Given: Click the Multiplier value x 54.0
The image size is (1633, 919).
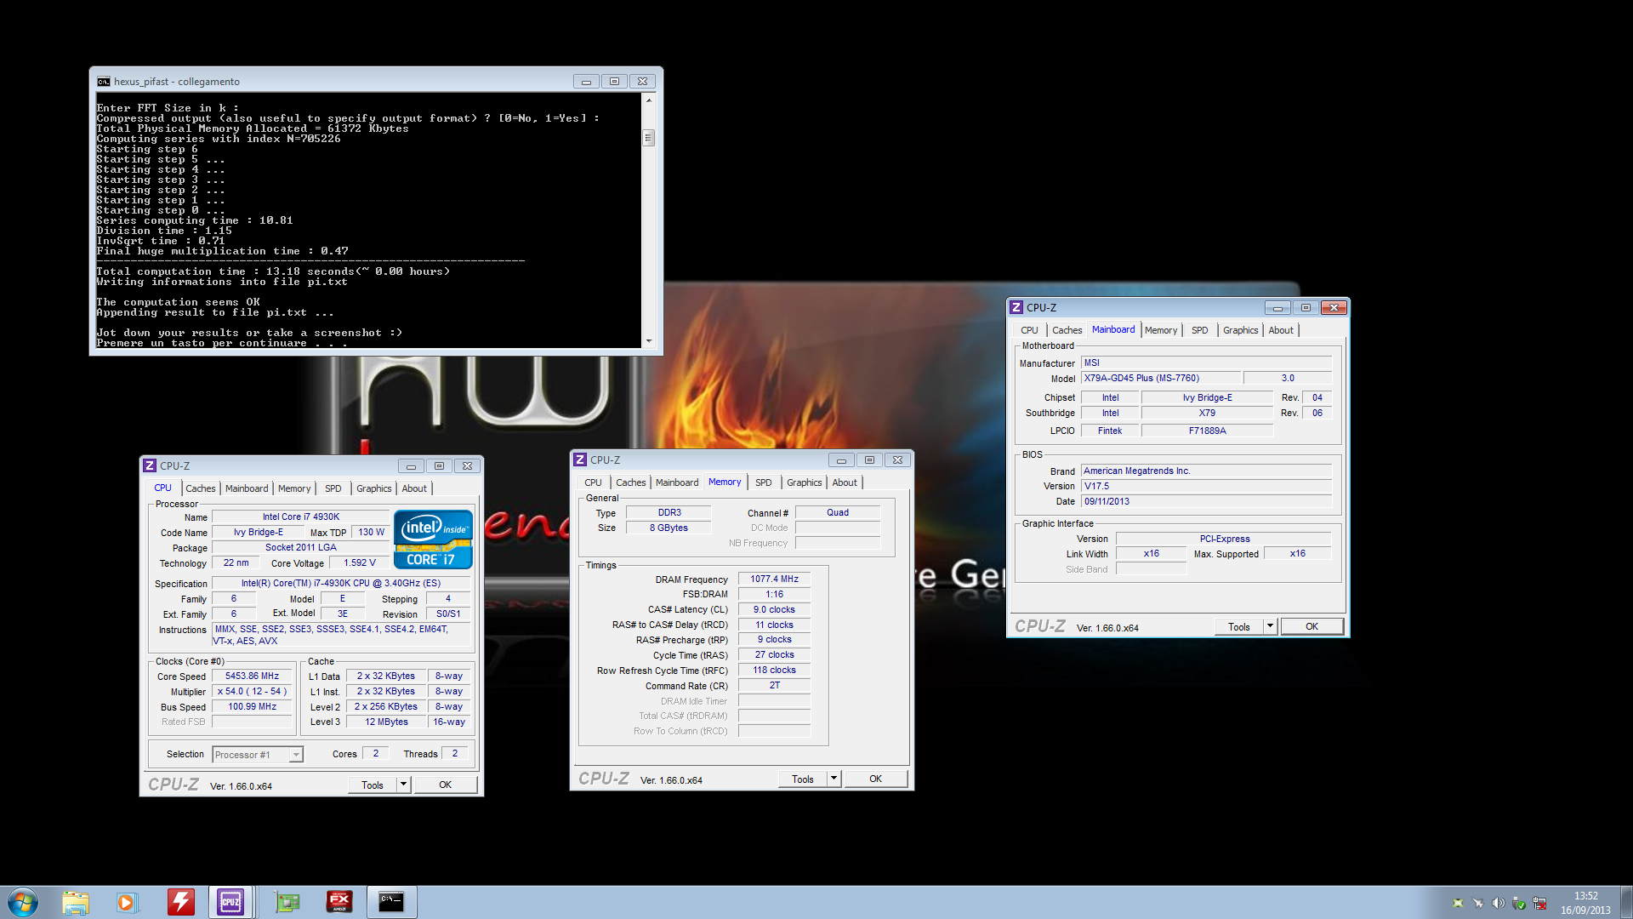Looking at the screenshot, I should pos(252,691).
